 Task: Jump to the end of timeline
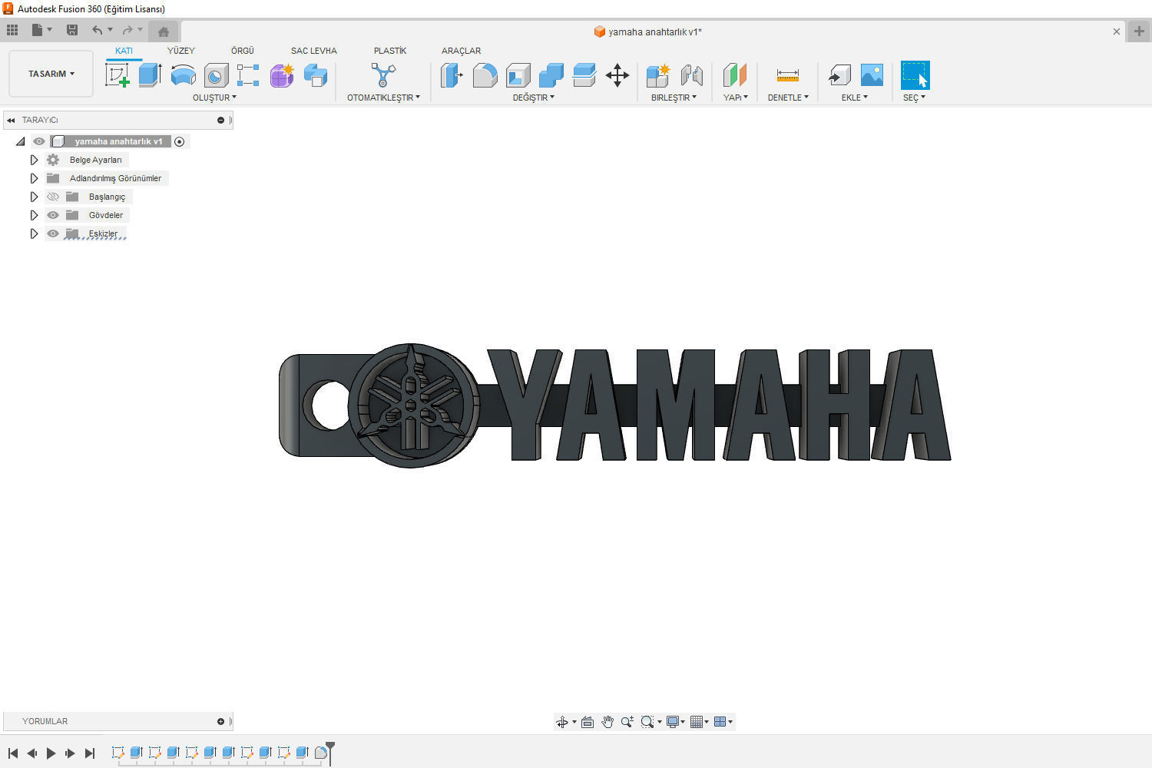click(90, 753)
